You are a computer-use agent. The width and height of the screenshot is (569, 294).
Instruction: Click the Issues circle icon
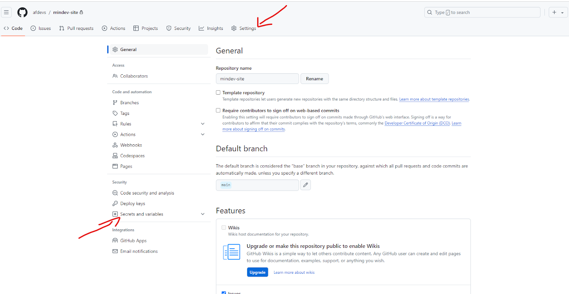(x=33, y=28)
